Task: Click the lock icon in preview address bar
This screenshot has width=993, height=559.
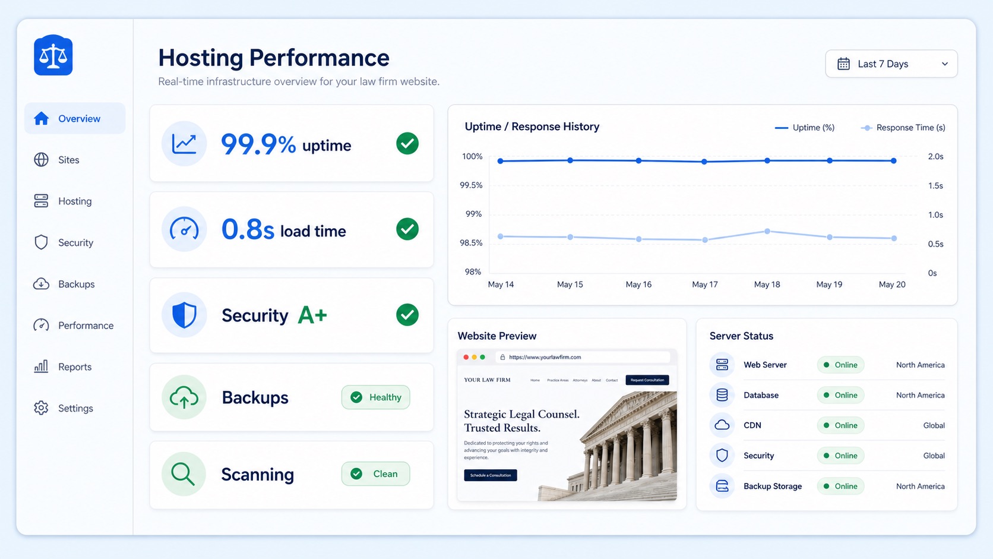Action: pos(502,357)
